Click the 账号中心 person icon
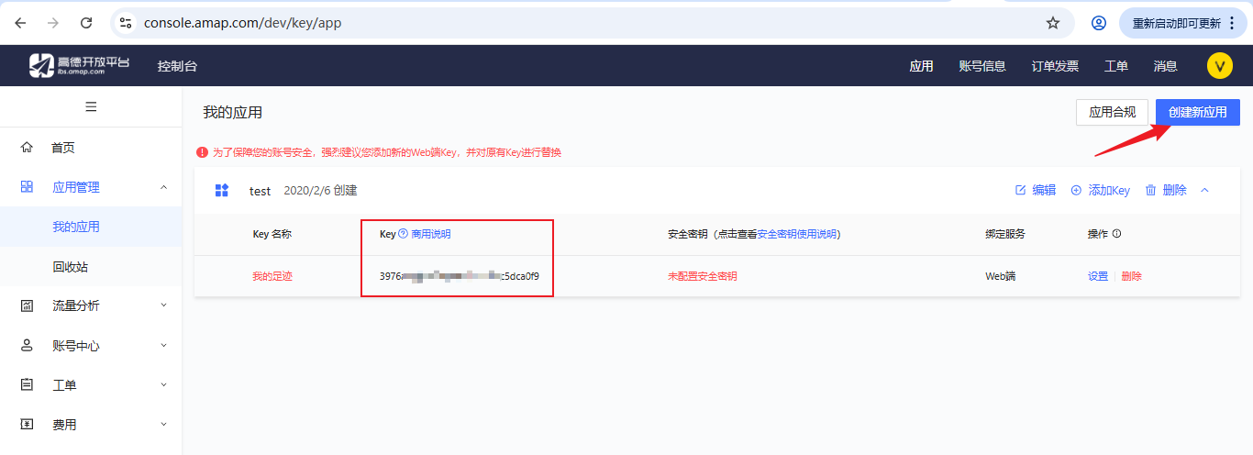 point(27,345)
